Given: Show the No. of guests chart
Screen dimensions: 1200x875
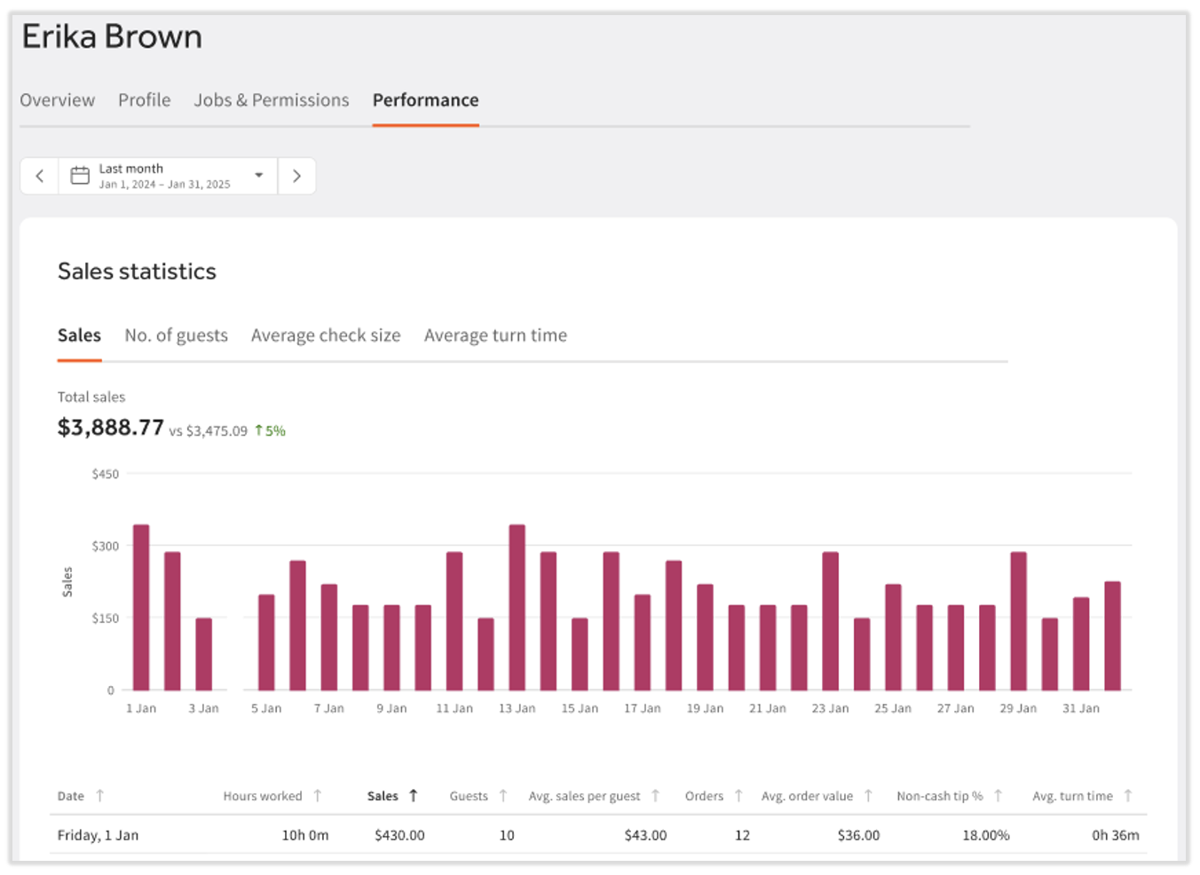Looking at the screenshot, I should (176, 335).
